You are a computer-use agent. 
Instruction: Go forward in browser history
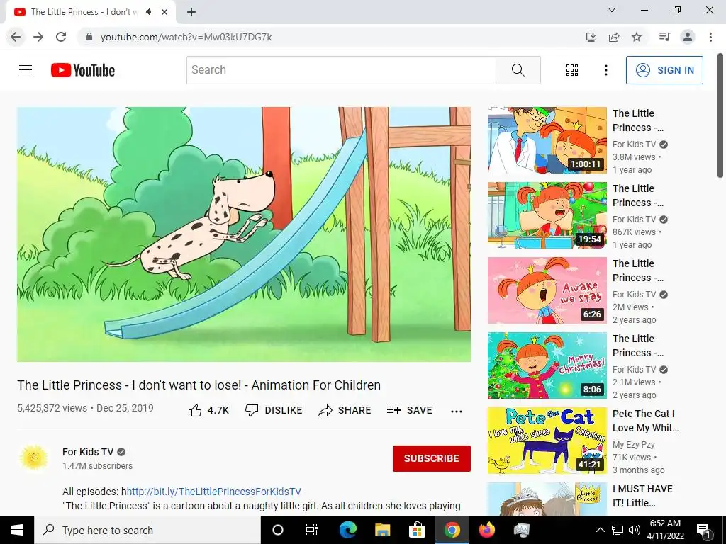pos(38,37)
